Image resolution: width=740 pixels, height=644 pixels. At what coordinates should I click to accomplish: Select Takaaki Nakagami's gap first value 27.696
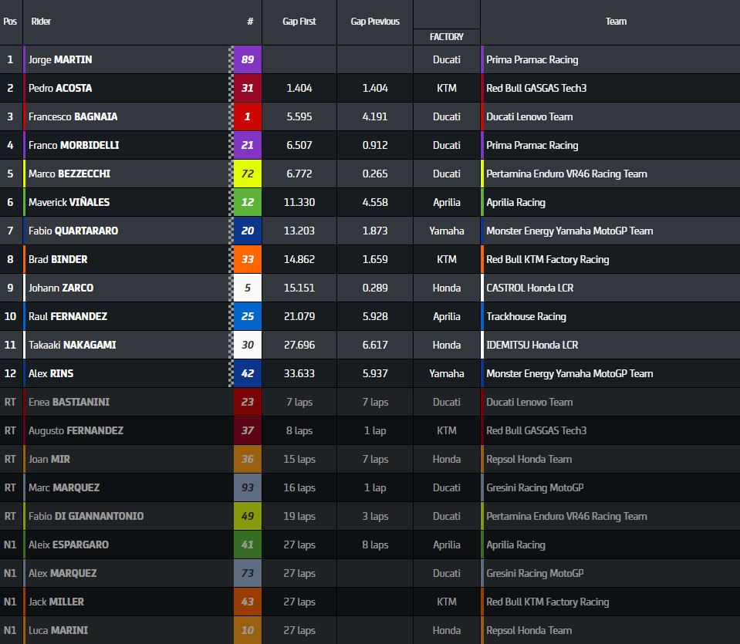pos(299,345)
